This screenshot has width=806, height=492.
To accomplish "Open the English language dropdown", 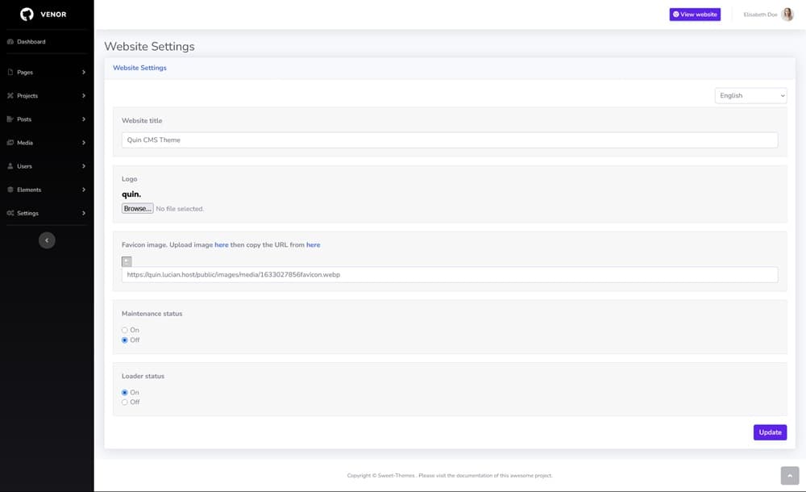I will (x=750, y=96).
